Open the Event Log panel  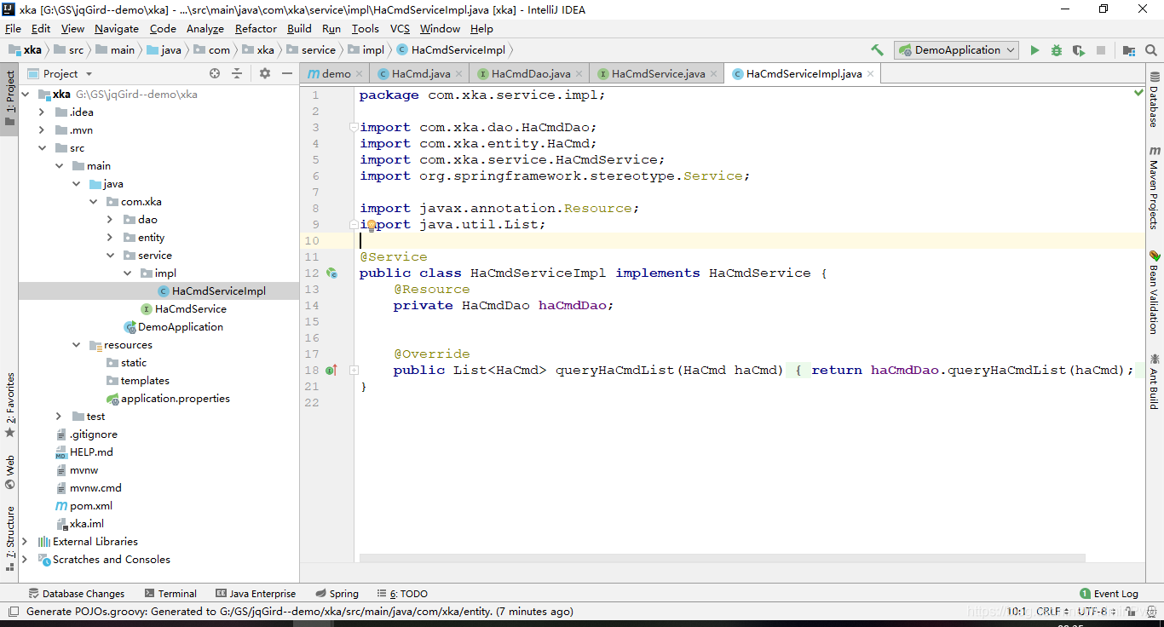point(1109,594)
